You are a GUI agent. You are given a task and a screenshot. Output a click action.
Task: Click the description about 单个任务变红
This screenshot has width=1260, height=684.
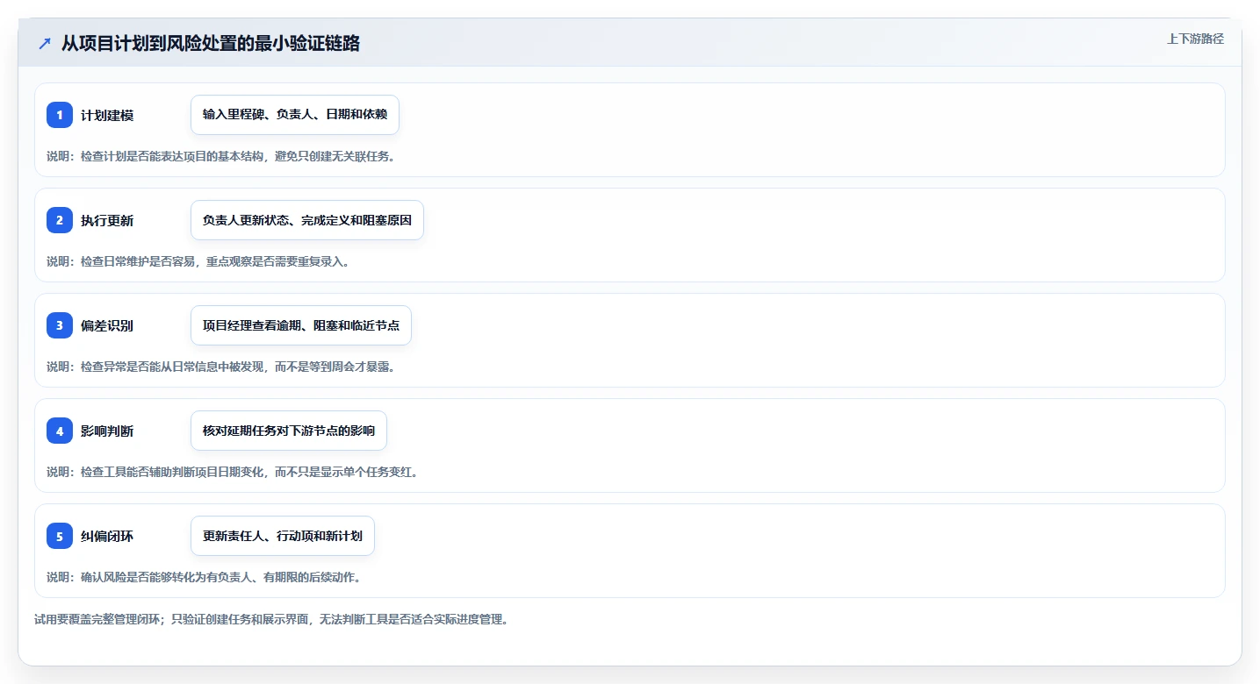233,472
